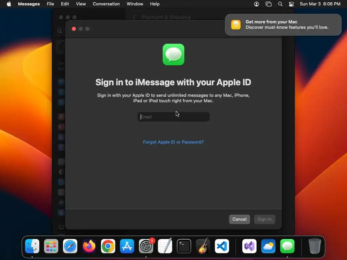Open the Help menu

[155, 4]
